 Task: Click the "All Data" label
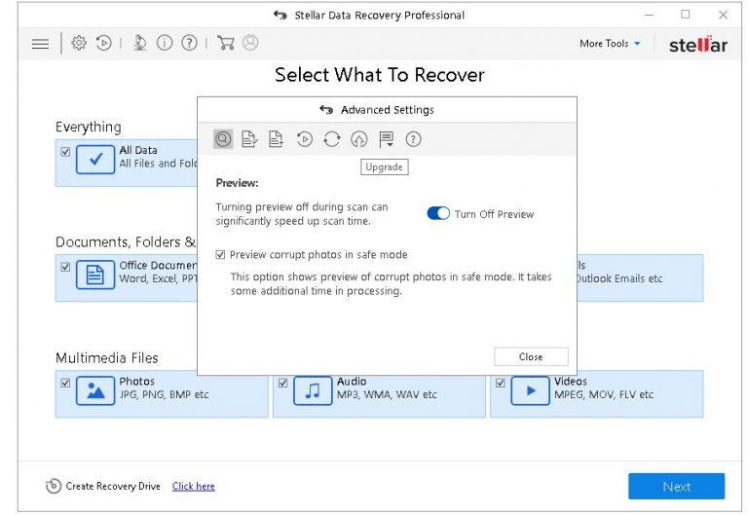pyautogui.click(x=138, y=150)
